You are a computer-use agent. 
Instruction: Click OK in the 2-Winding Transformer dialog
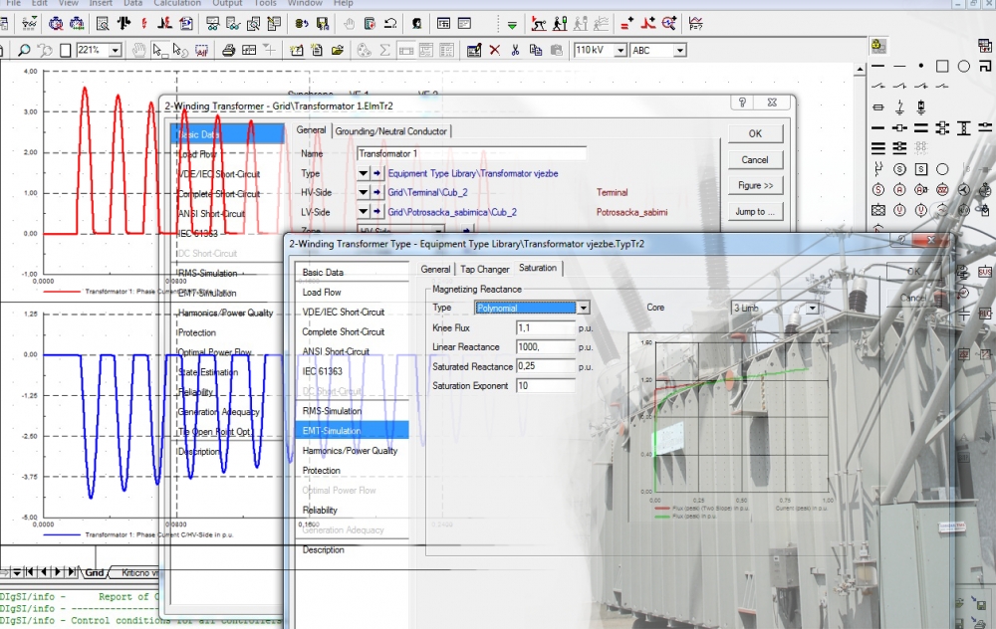(x=755, y=133)
